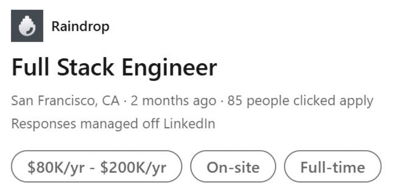This screenshot has width=395, height=194.
Task: Click the San Francisco, CA location text
Action: tap(65, 100)
